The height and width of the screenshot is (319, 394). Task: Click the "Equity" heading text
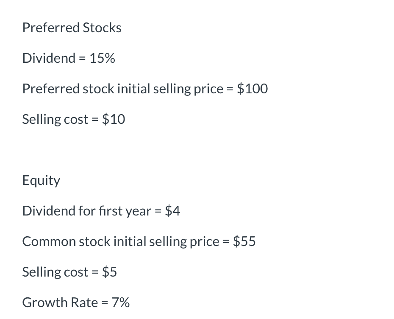[x=41, y=181]
